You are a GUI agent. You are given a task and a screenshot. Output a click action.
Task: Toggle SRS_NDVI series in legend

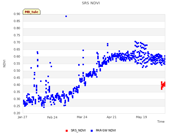point(76,130)
